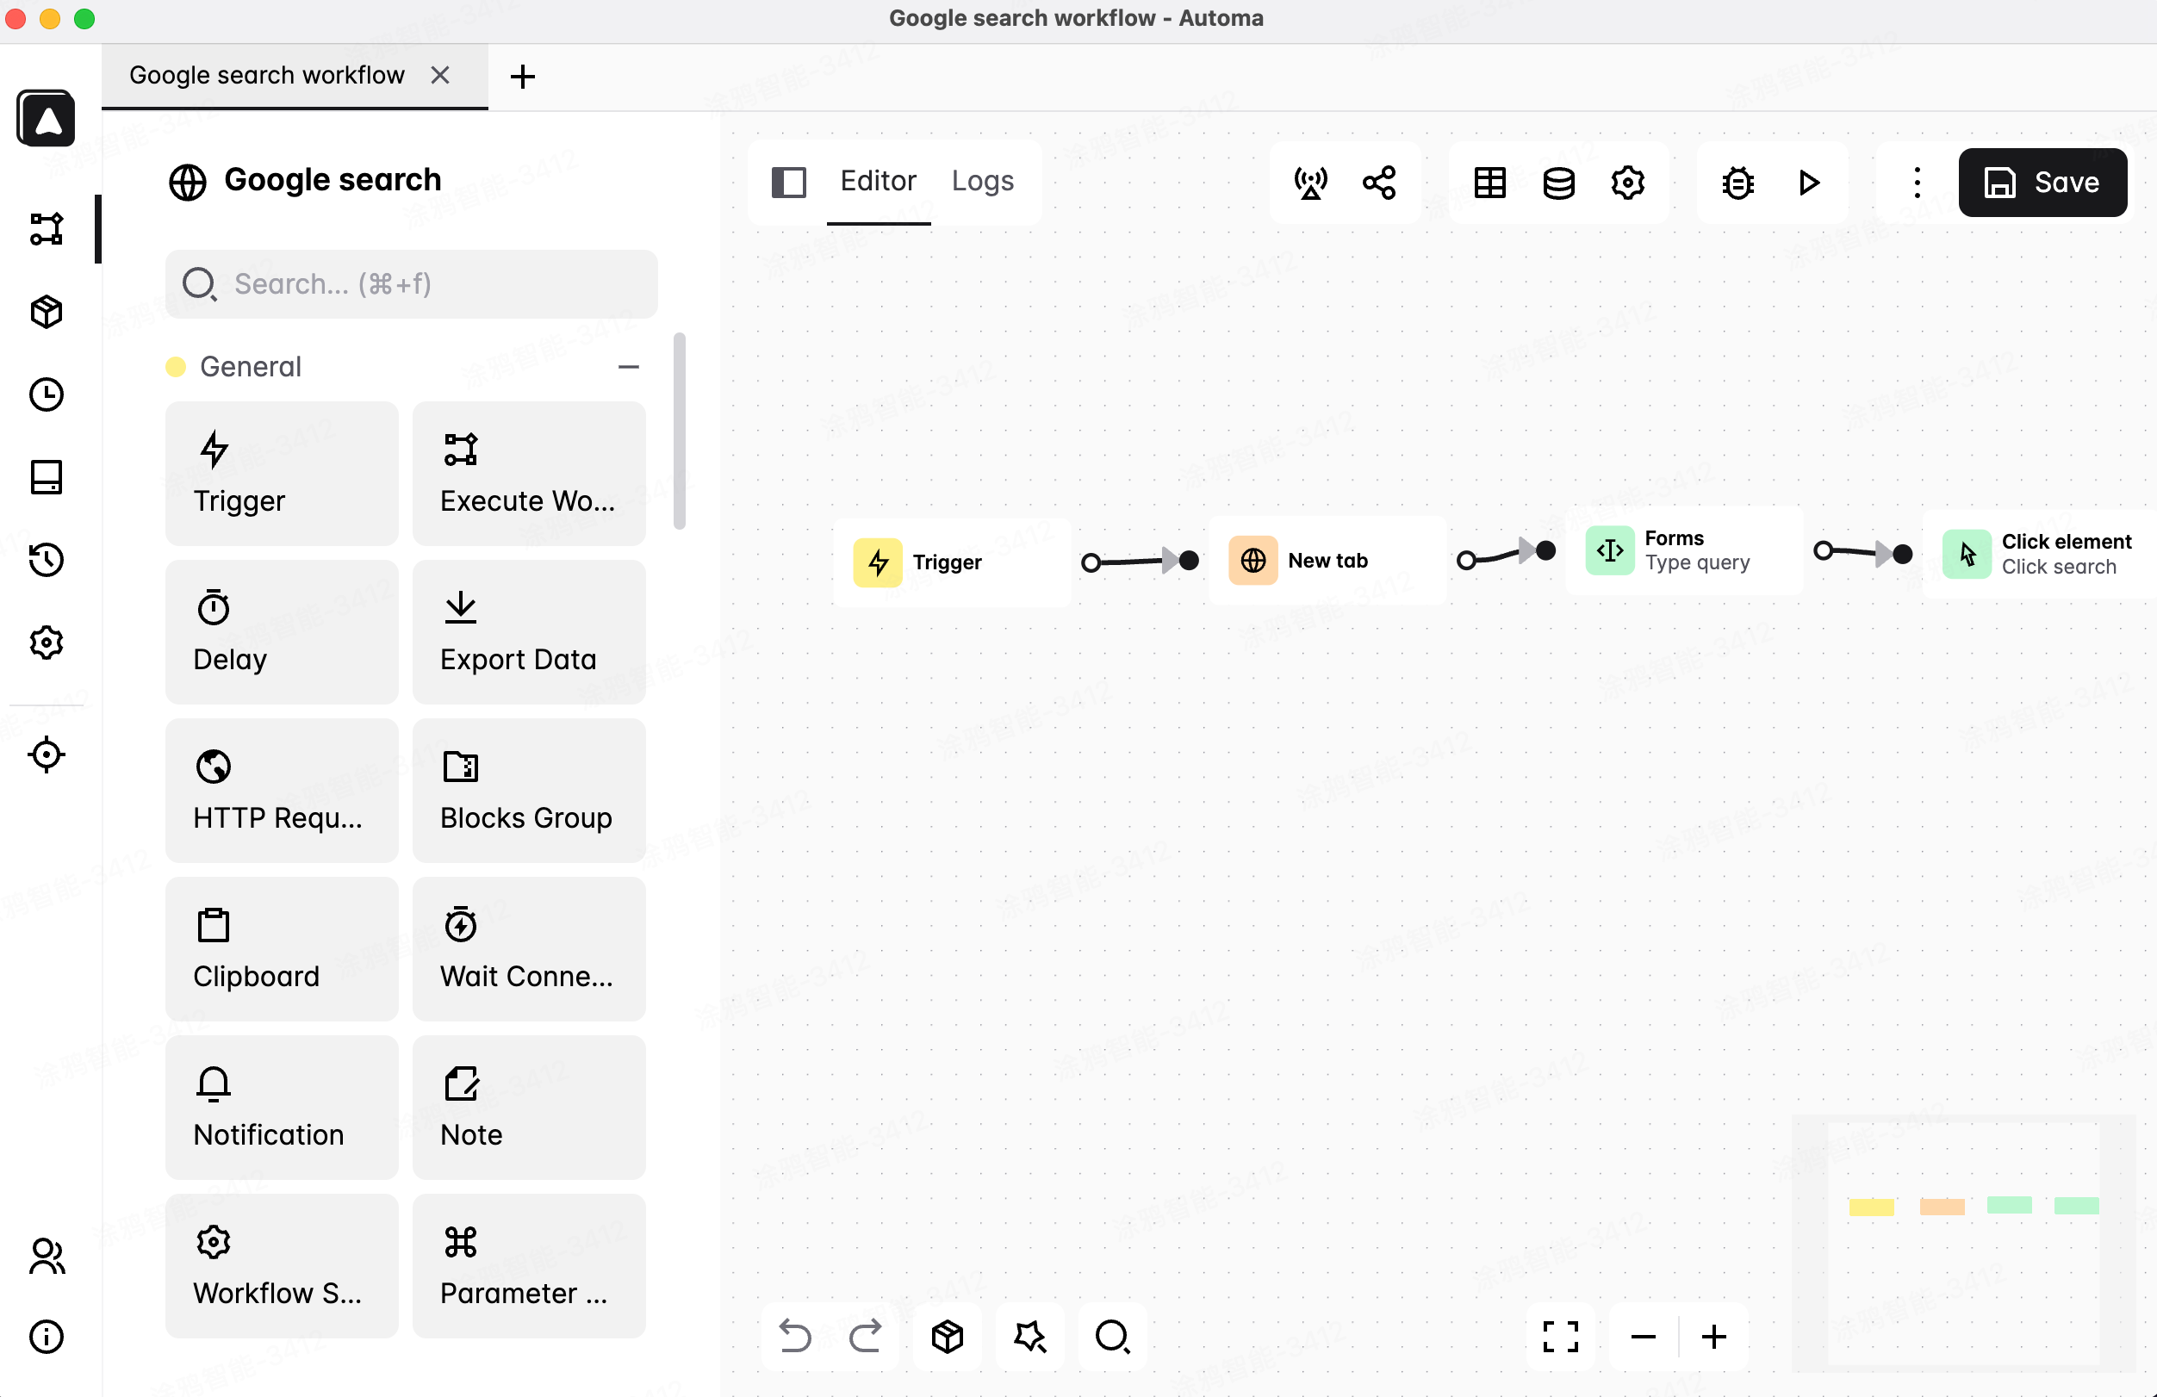Open the three-dot more options menu
The image size is (2157, 1397).
click(1917, 182)
